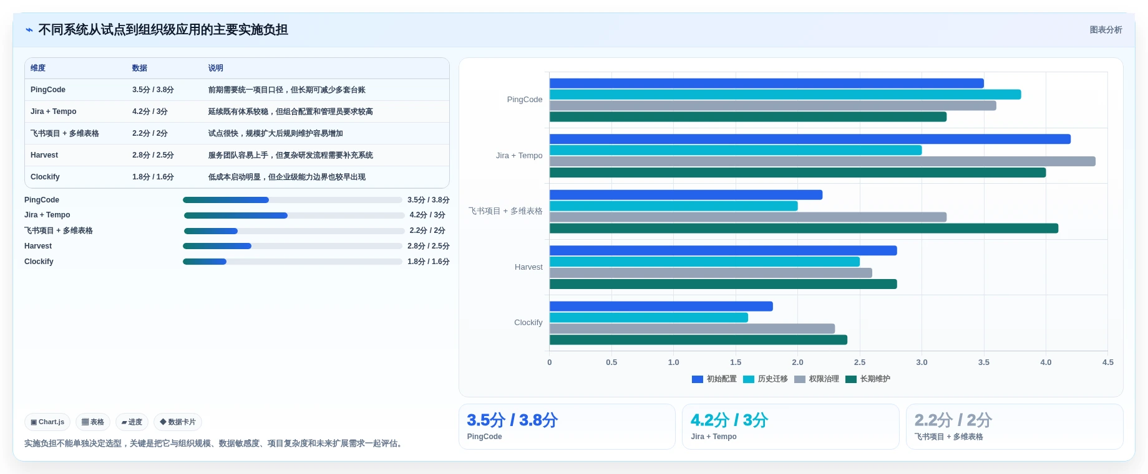Screen dimensions: 1148x474
Task: Click the Jira + Tempo chart axis label
Action: click(x=519, y=156)
